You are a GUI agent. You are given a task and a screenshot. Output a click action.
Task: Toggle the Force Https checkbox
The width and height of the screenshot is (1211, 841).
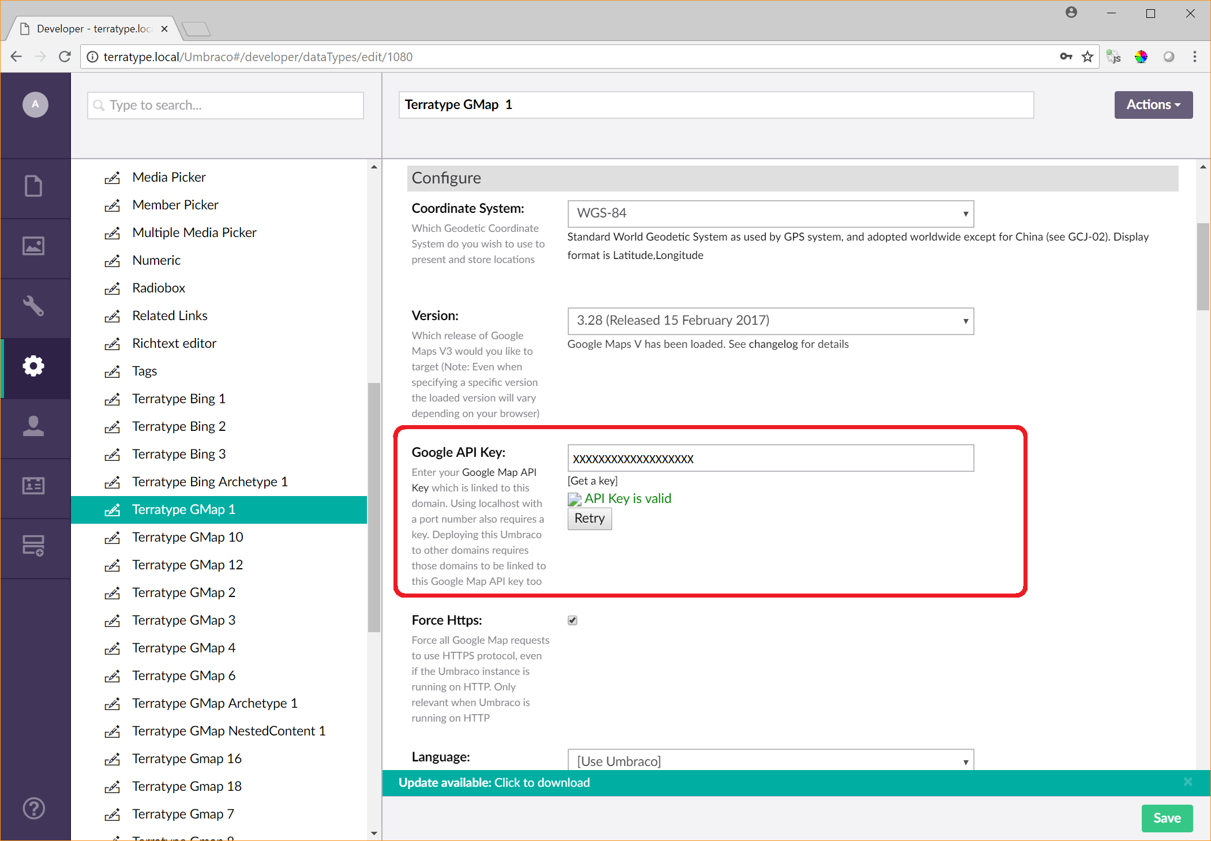coord(572,620)
